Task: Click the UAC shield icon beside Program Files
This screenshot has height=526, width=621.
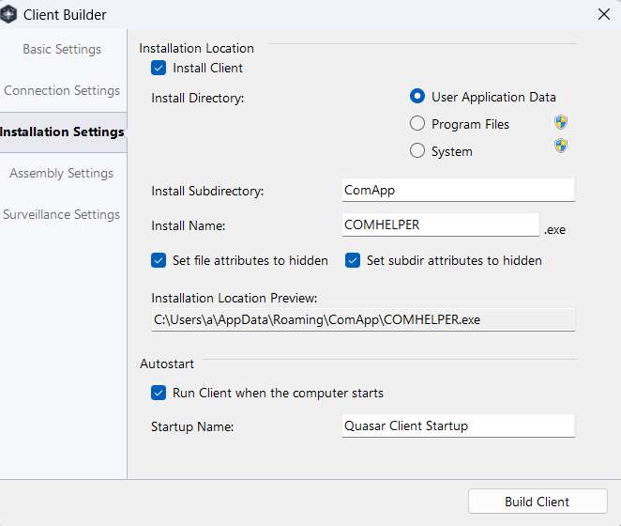Action: click(x=561, y=122)
